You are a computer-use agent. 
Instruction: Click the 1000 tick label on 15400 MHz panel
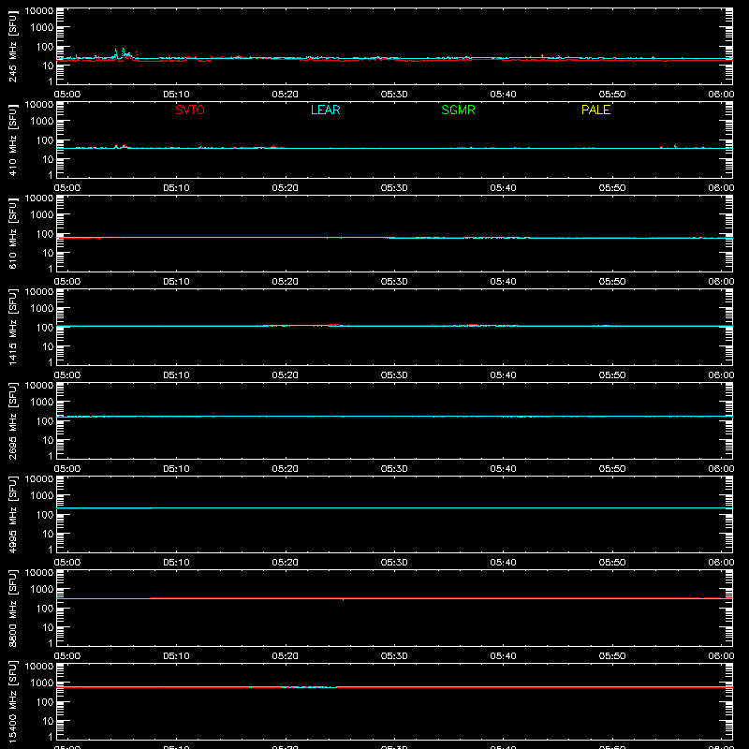tap(42, 683)
